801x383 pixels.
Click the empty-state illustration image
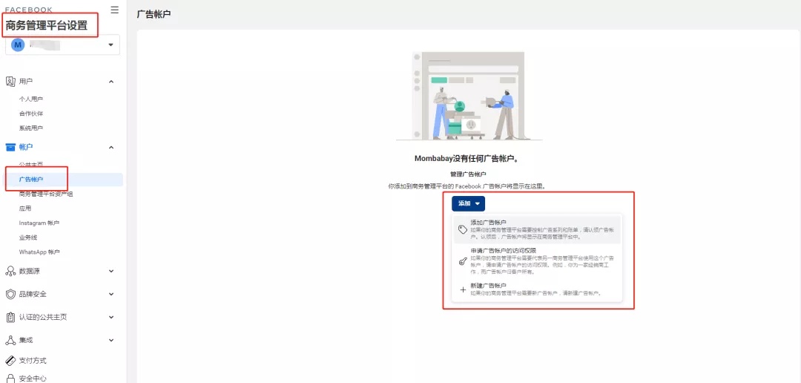tap(468, 96)
